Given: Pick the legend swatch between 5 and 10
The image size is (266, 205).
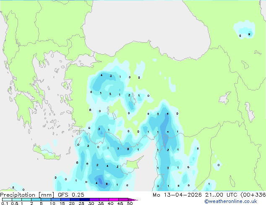Looking at the screenshot, I should click(46, 200).
